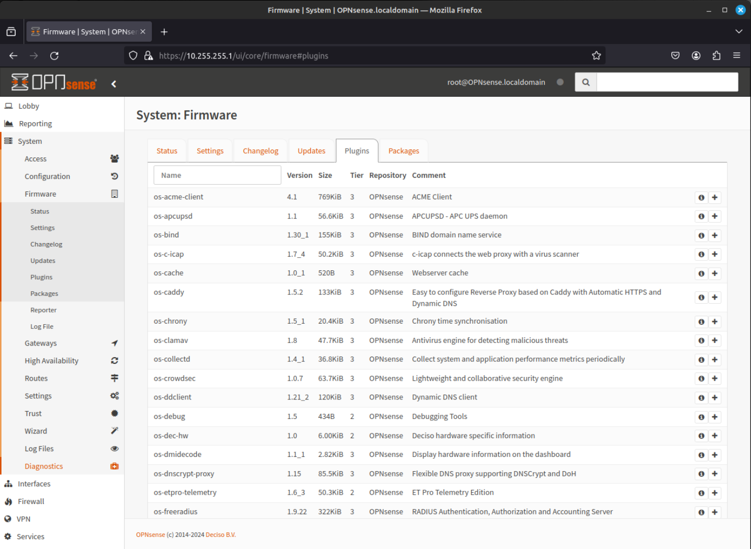Image resolution: width=751 pixels, height=549 pixels.
Task: Open the Changelog tab
Action: click(x=261, y=151)
